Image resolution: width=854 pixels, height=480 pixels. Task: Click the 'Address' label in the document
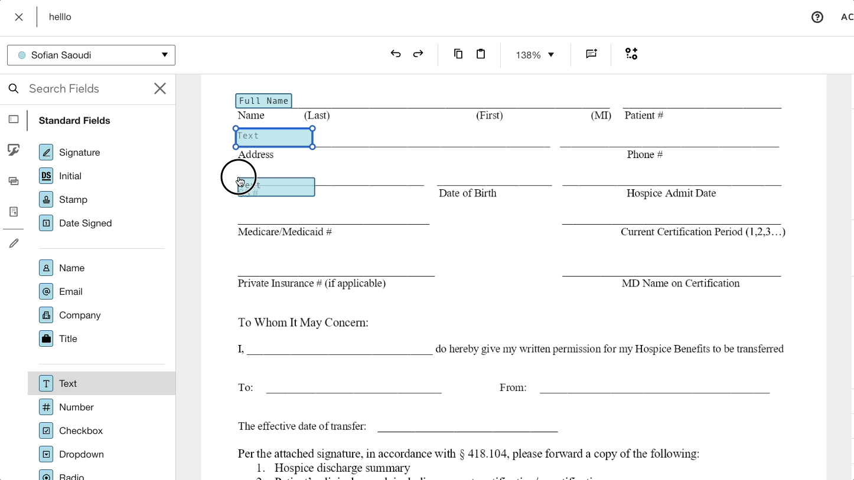256,154
